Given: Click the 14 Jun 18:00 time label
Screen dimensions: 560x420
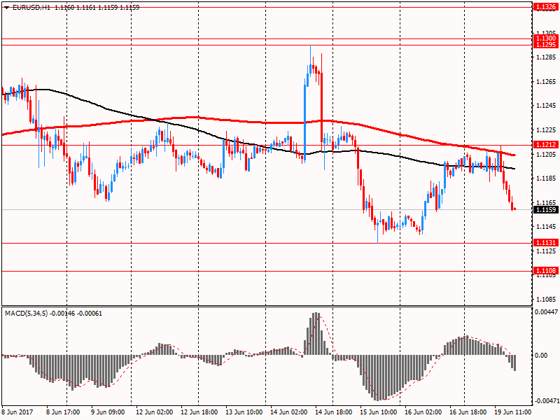Looking at the screenshot, I should 334,412.
